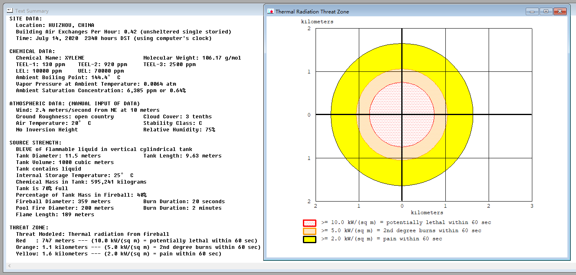Click the red 10.0 kW legend swatch
576x275 pixels.
[309, 223]
